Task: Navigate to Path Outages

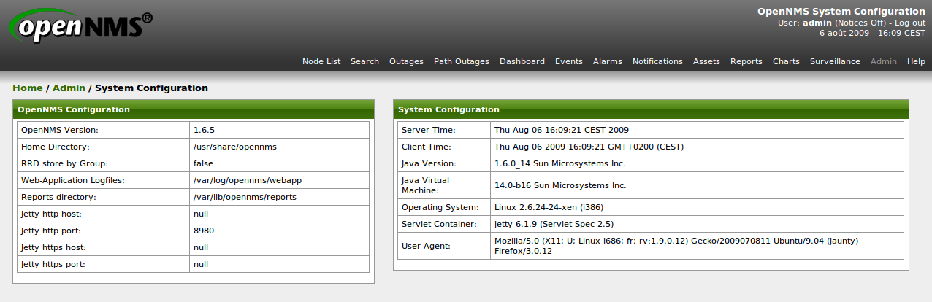Action: 461,62
